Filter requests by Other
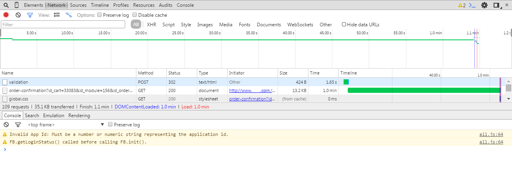The width and height of the screenshot is (512, 169). (x=326, y=24)
